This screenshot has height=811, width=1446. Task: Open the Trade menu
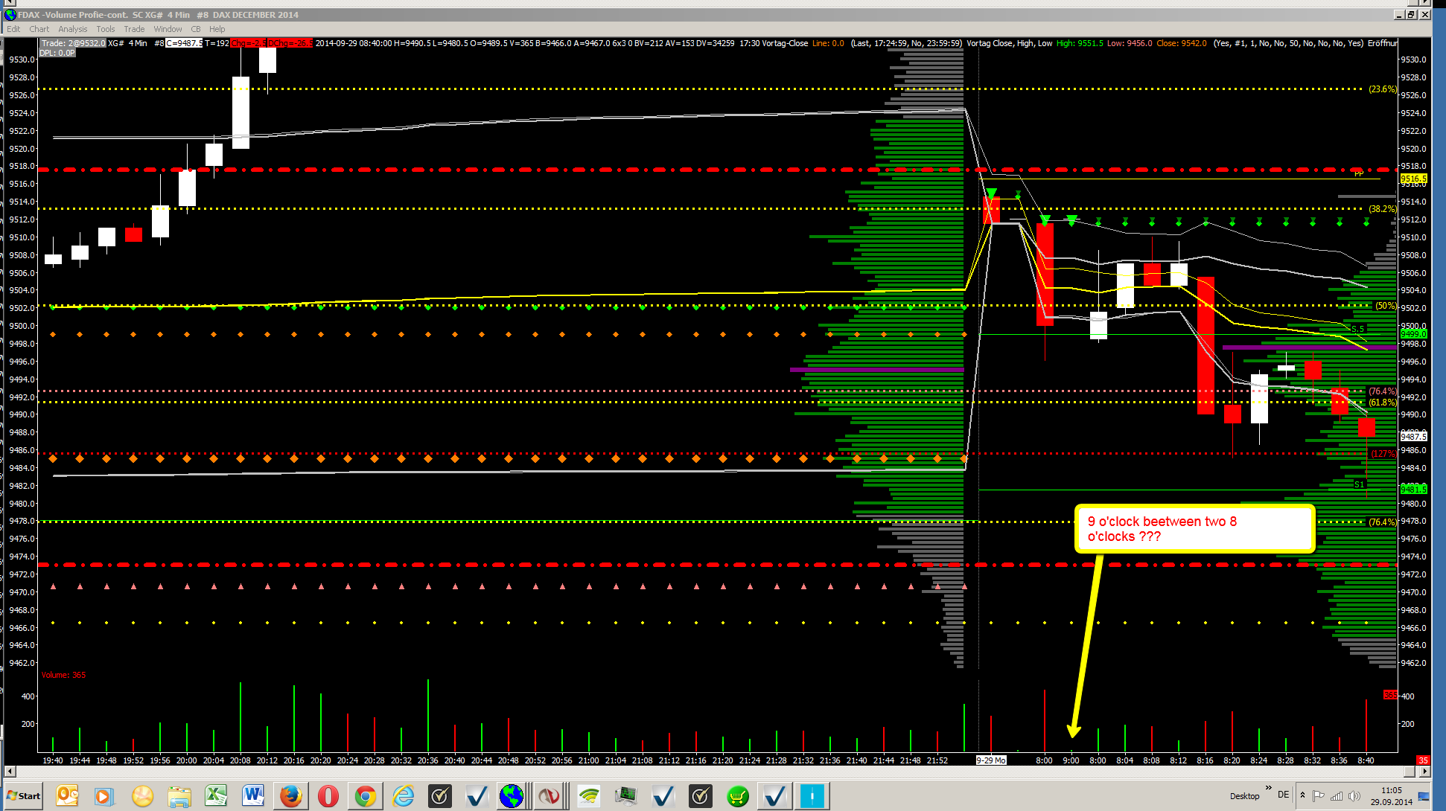click(134, 29)
